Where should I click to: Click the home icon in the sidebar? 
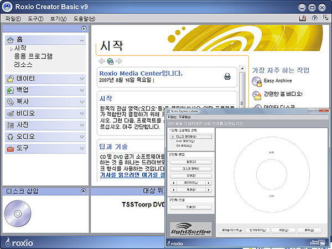(10, 40)
